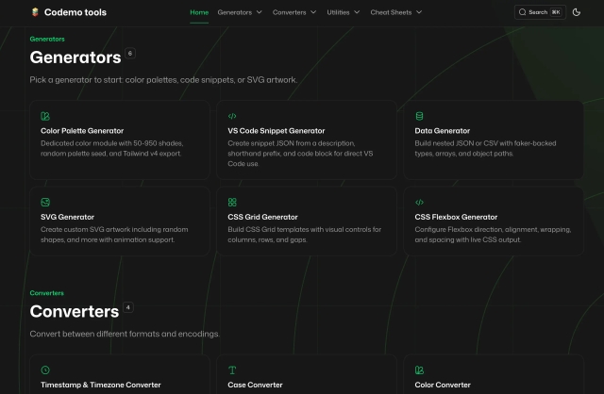Viewport: 604px width, 394px height.
Task: Open the Timestamp & Timezone Converter card
Action: pos(120,374)
